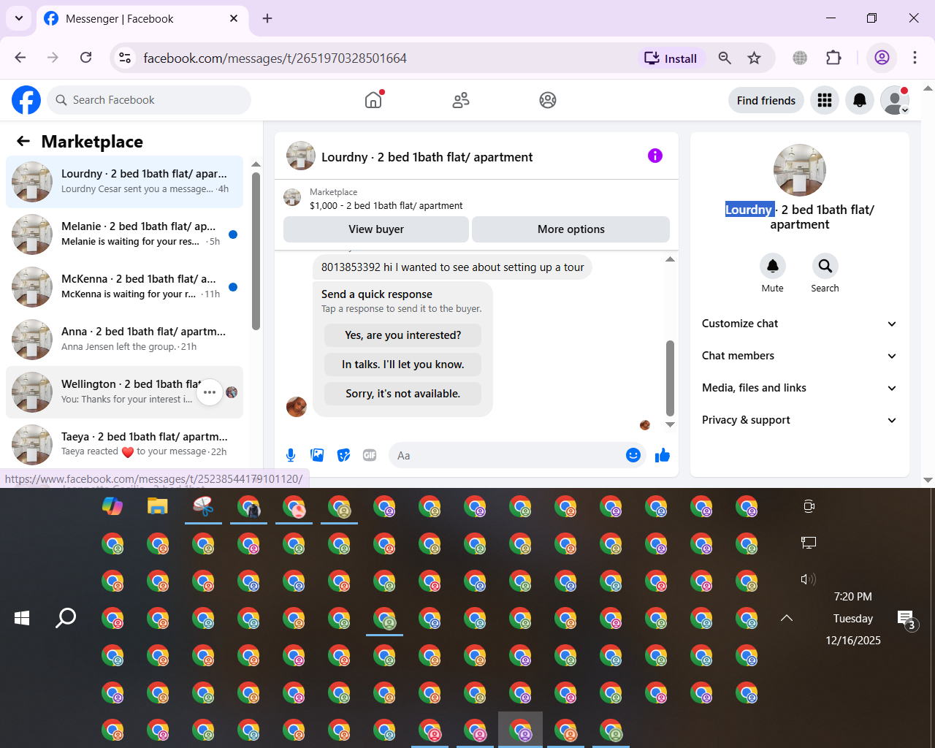
Task: Choose a GIF icon
Action: 370,456
